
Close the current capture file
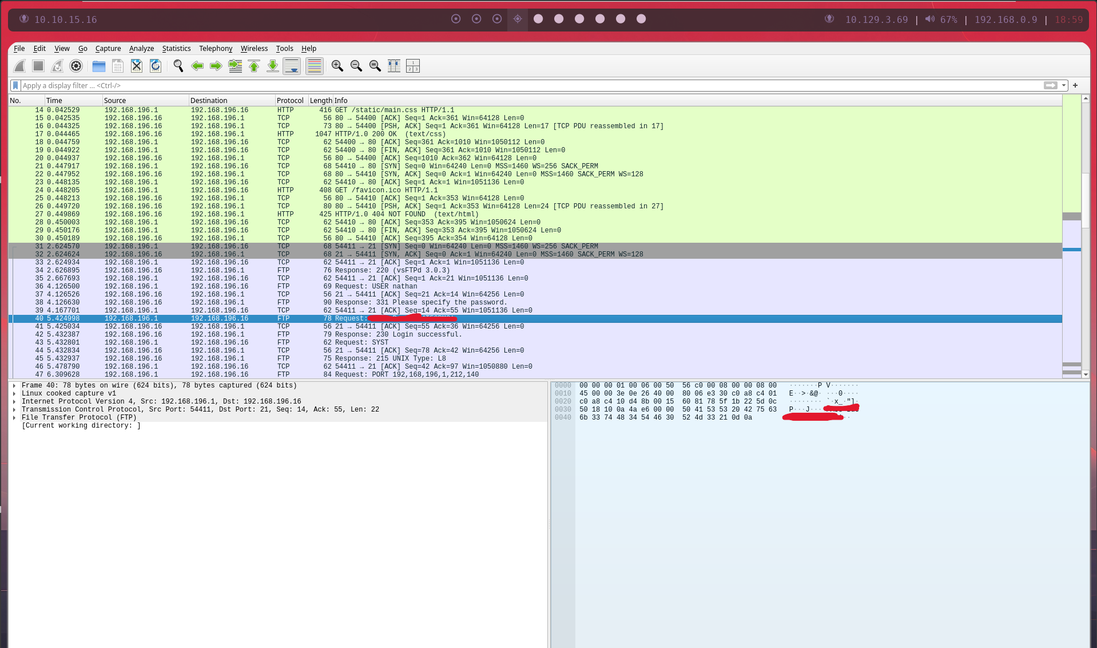pyautogui.click(x=137, y=66)
